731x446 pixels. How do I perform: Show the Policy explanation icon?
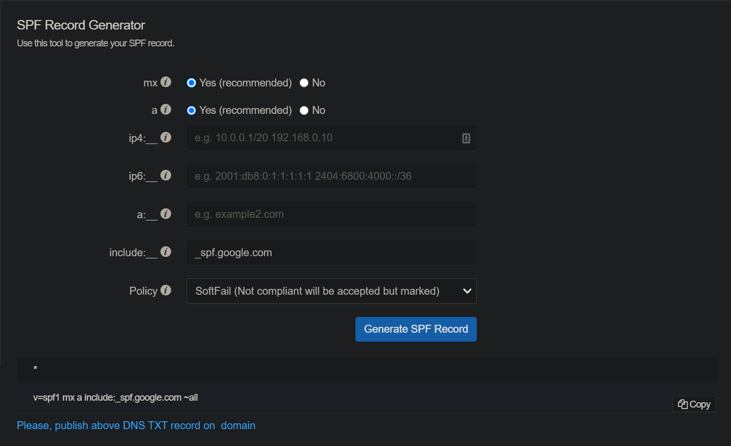167,290
